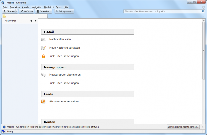Open the Nachricht menu

click(49, 7)
